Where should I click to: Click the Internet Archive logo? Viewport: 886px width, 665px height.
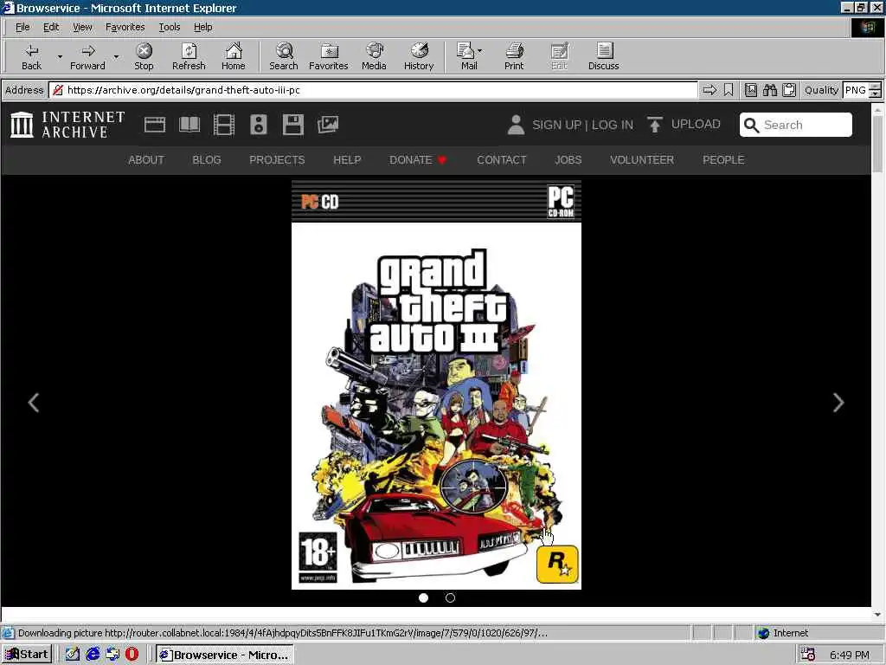tap(67, 125)
